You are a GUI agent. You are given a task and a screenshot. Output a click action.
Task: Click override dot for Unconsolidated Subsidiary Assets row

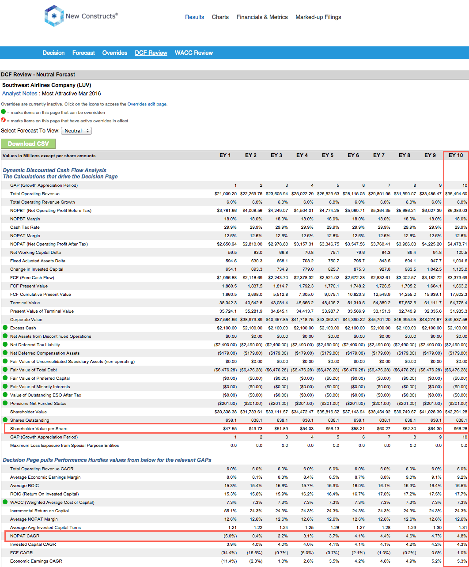pyautogui.click(x=5, y=361)
